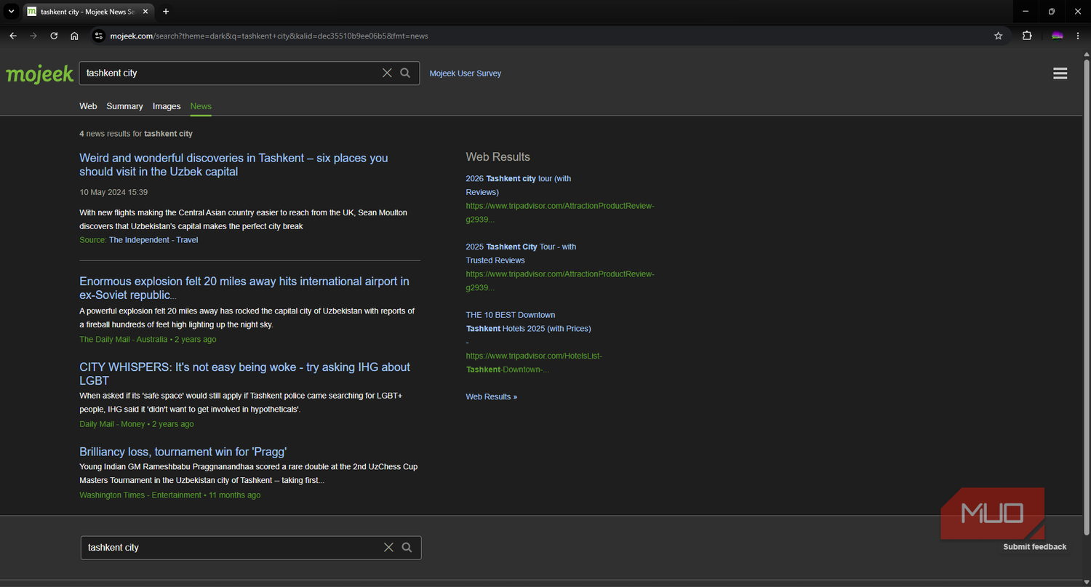Open Enormous explosion airport article
1091x587 pixels.
point(244,288)
